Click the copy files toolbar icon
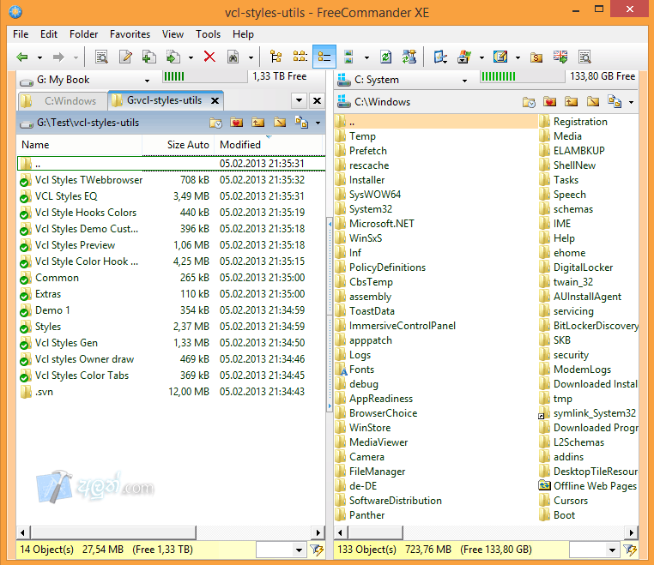The image size is (654, 565). point(148,57)
